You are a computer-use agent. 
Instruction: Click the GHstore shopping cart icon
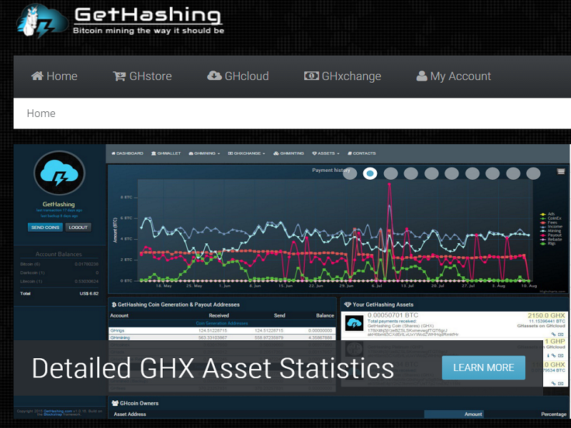pyautogui.click(x=119, y=76)
